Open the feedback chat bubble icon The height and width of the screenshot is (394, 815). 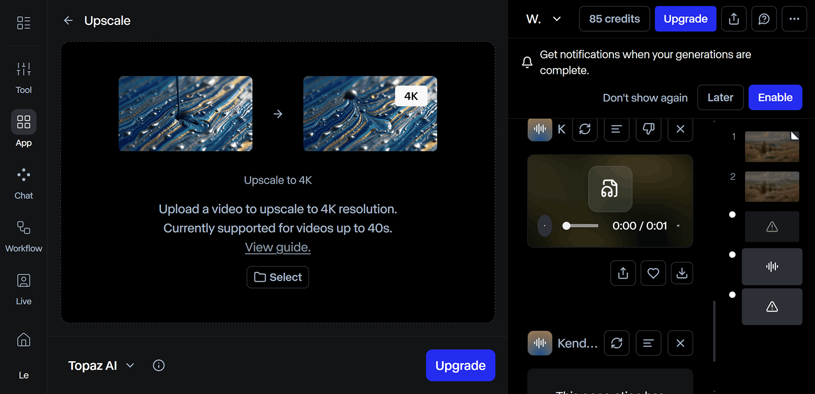(x=764, y=19)
